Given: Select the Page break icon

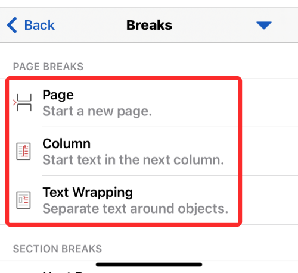Looking at the screenshot, I should [x=23, y=103].
